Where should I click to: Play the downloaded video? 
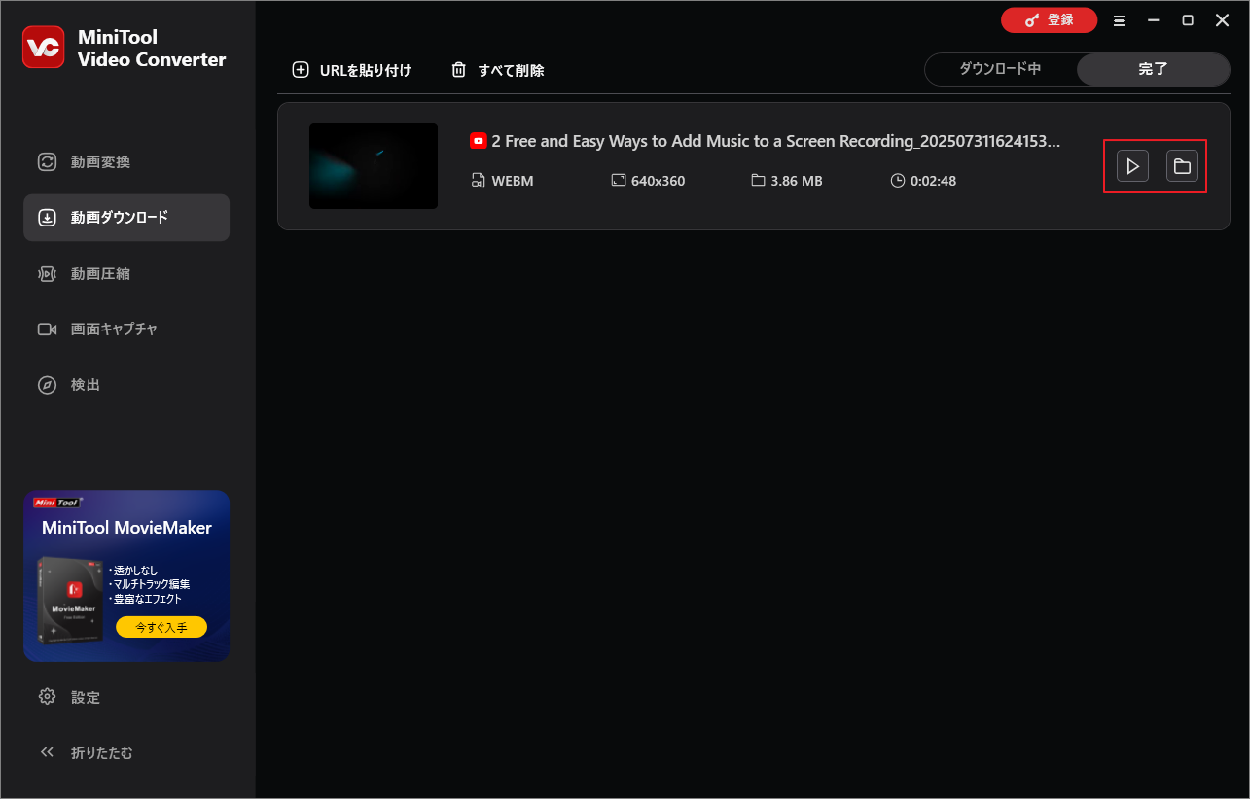1132,166
